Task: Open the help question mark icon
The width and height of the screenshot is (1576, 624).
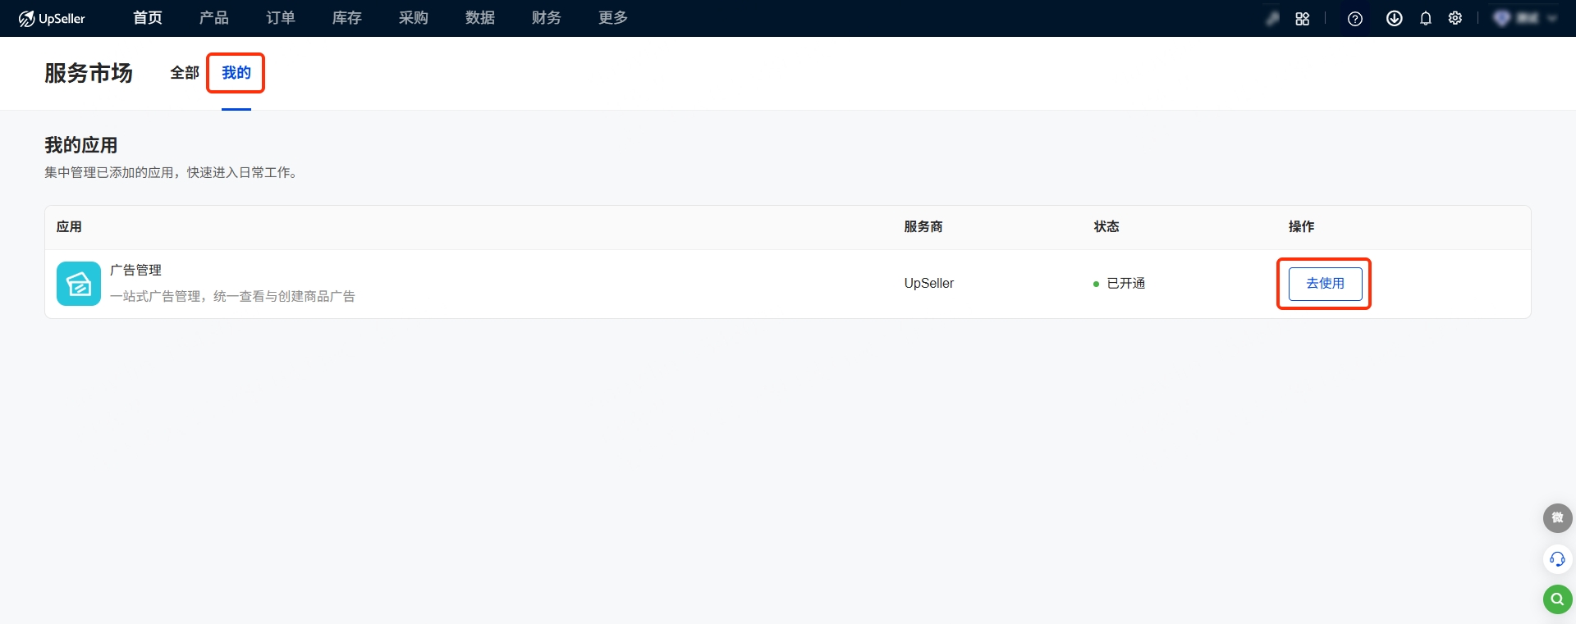Action: pos(1355,18)
